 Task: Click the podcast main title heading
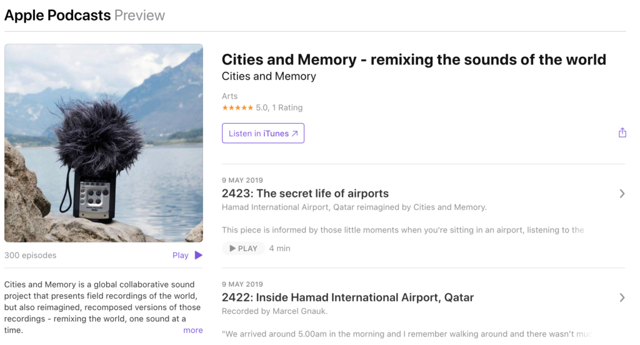[x=414, y=59]
